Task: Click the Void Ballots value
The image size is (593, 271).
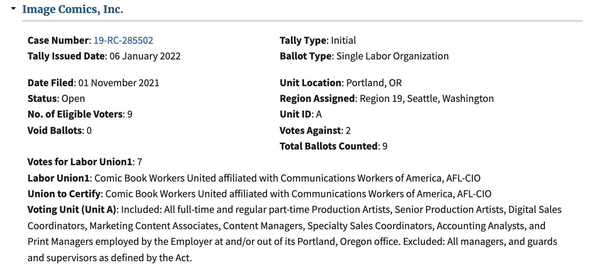Action: pyautogui.click(x=89, y=131)
